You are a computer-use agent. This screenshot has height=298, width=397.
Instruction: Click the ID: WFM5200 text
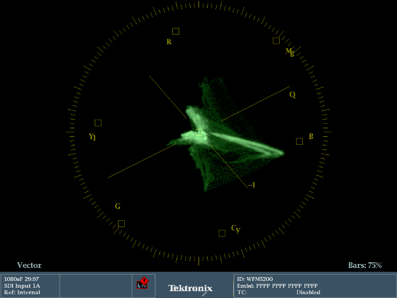pyautogui.click(x=255, y=279)
